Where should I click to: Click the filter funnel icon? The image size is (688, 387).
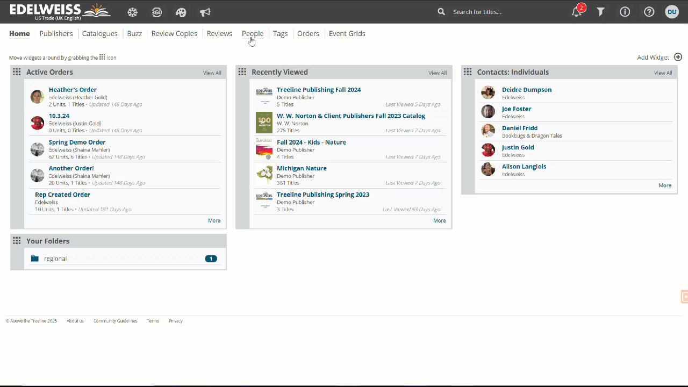[601, 12]
